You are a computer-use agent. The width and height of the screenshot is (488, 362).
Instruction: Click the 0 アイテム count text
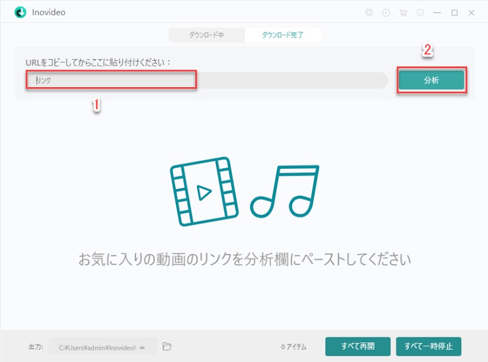click(294, 347)
